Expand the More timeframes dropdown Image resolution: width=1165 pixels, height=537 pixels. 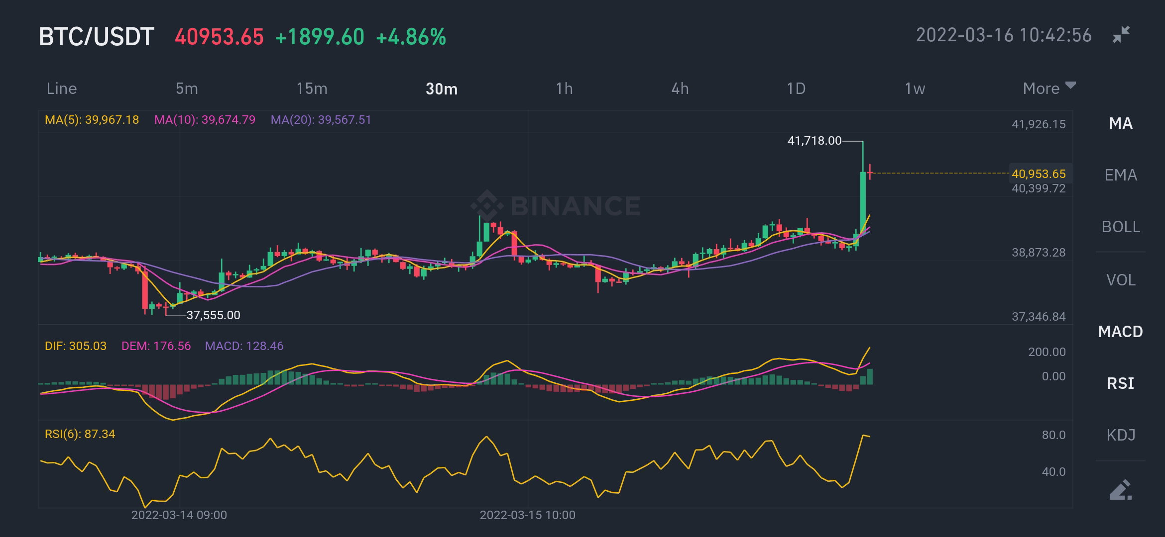coord(1049,88)
